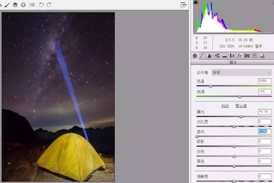
Task: Select the Radial Filter tool
Action: click(23, 5)
